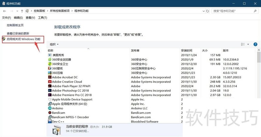
Task: Select the Apple Mobile Device Support icon
Action: point(50,99)
